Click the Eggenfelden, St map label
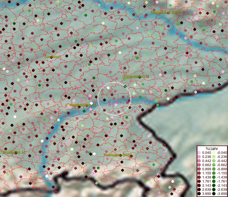This screenshot has width=228, height=197. 136,76
